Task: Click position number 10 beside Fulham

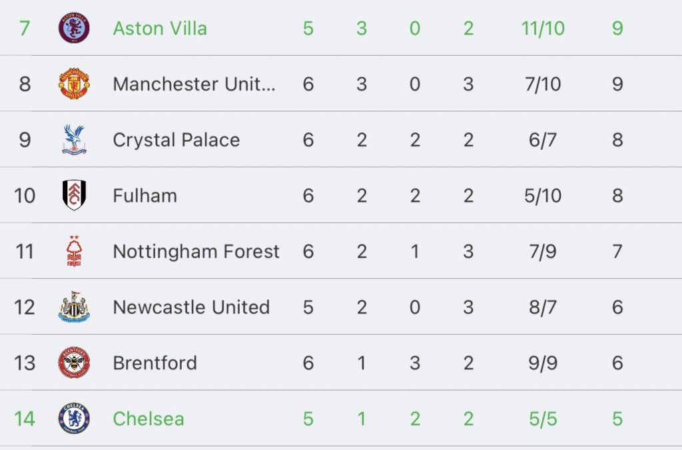Action: (25, 196)
